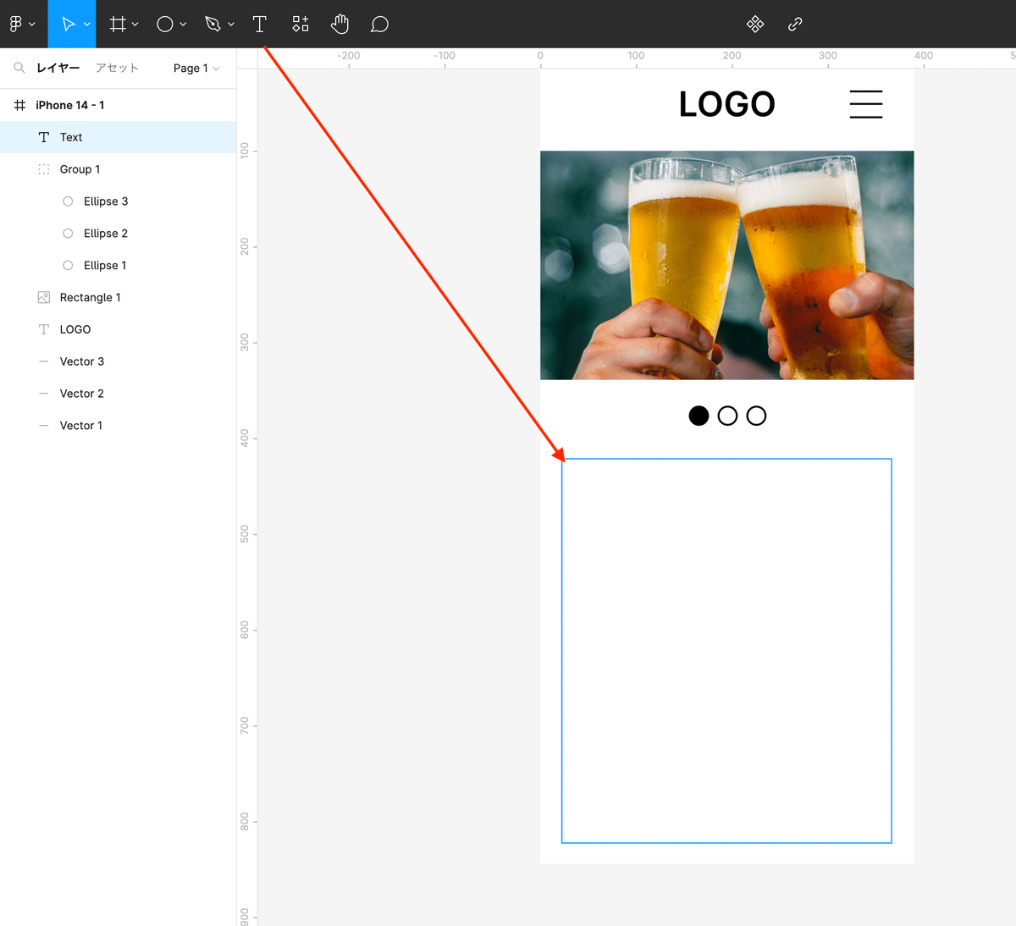This screenshot has height=926, width=1016.
Task: Select the Ellipse 2 layer
Action: 118,234
